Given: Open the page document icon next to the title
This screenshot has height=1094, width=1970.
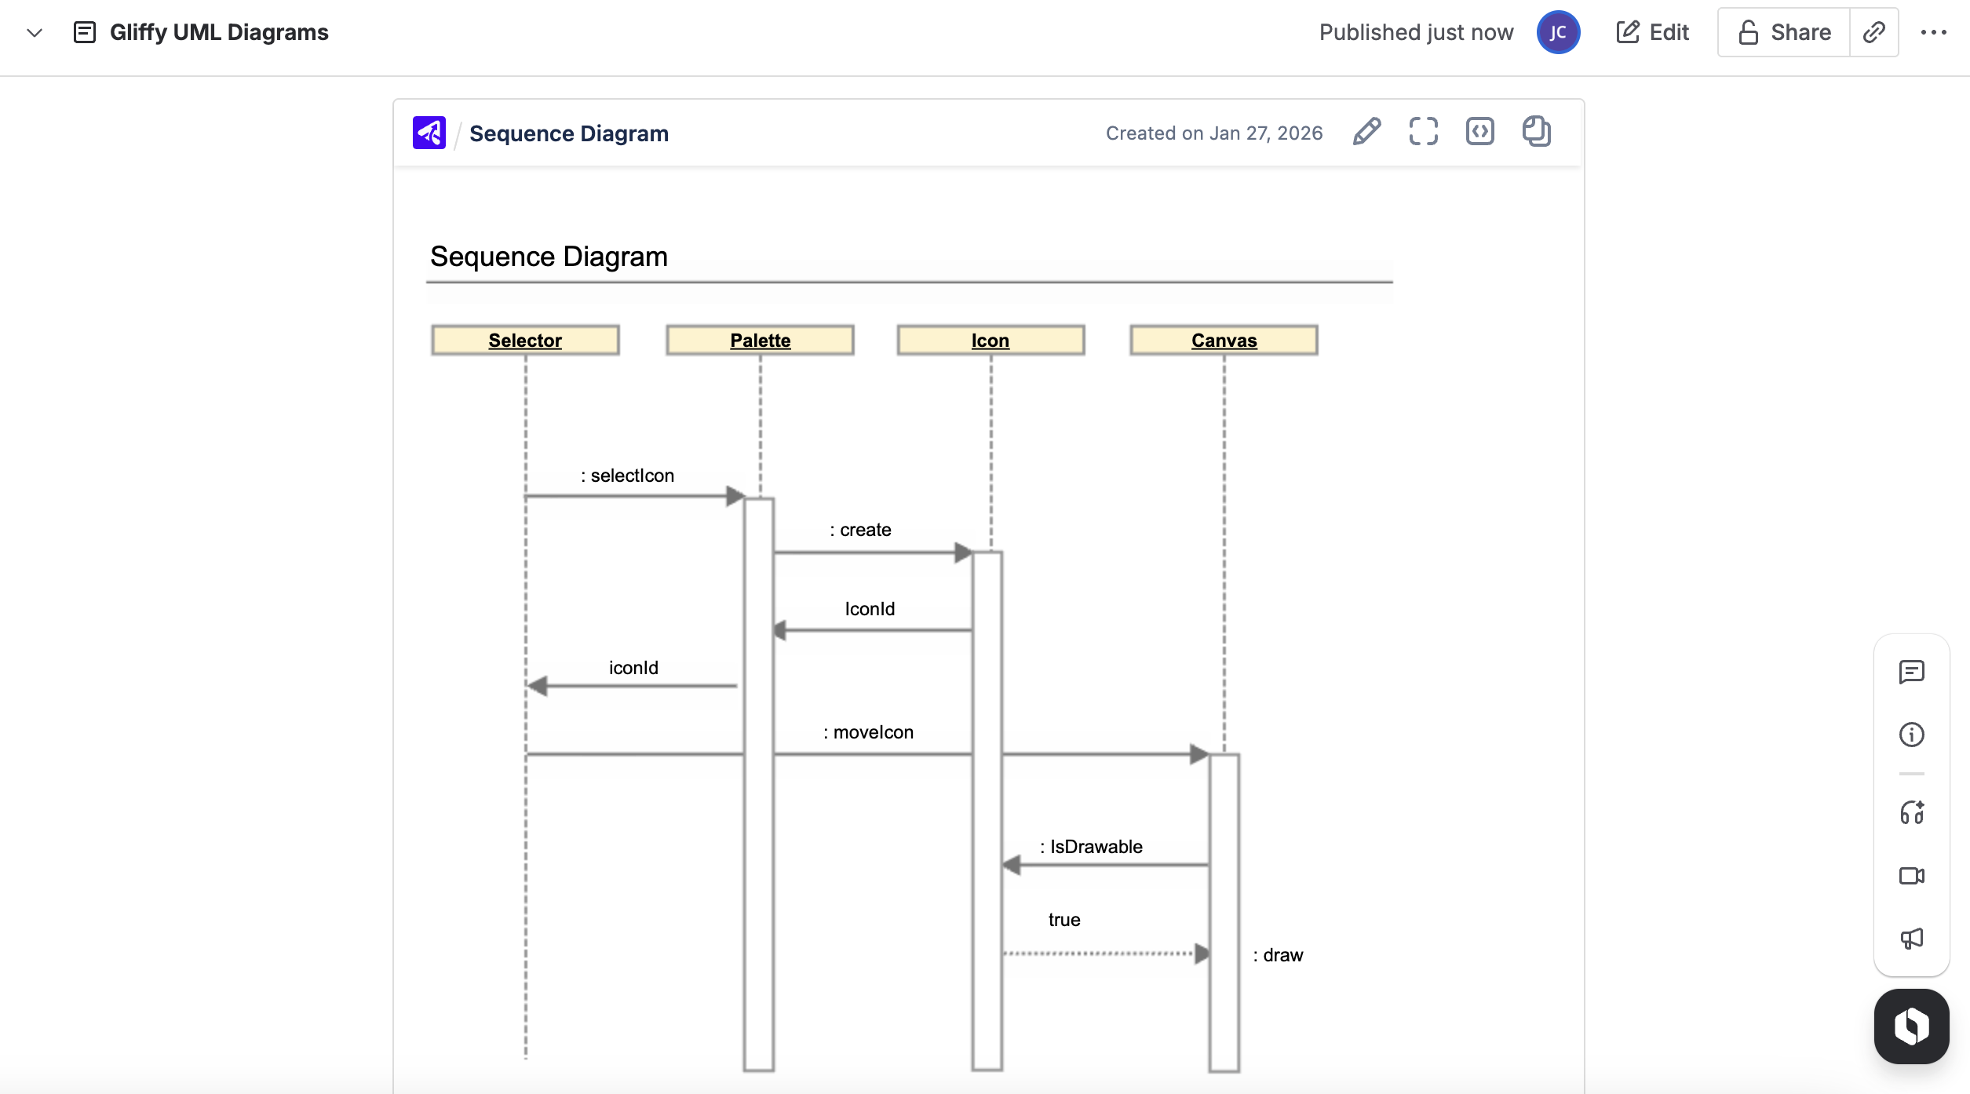Looking at the screenshot, I should point(84,32).
